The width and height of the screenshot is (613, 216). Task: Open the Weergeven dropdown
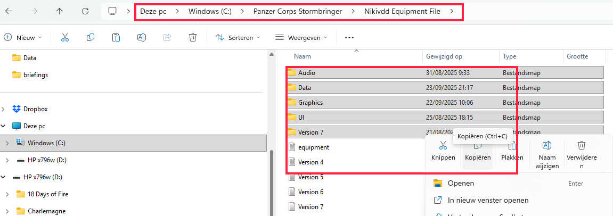tap(301, 37)
